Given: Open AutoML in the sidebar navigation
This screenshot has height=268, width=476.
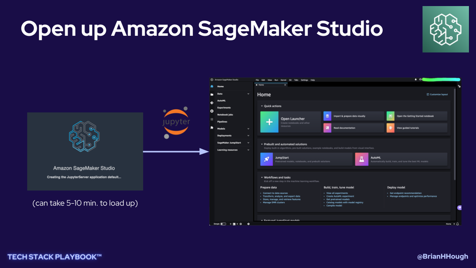Looking at the screenshot, I should coord(221,101).
